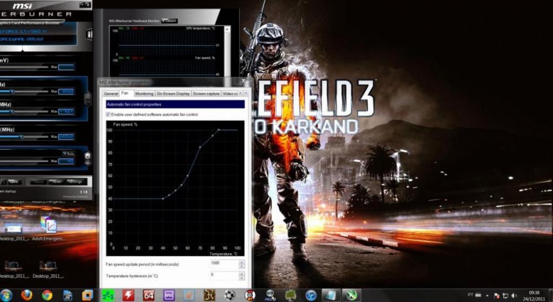
Task: Increase fan speed update period with up arrow
Action: point(241,261)
